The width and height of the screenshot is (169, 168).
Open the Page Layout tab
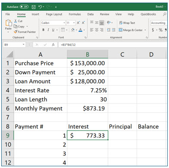(54, 14)
